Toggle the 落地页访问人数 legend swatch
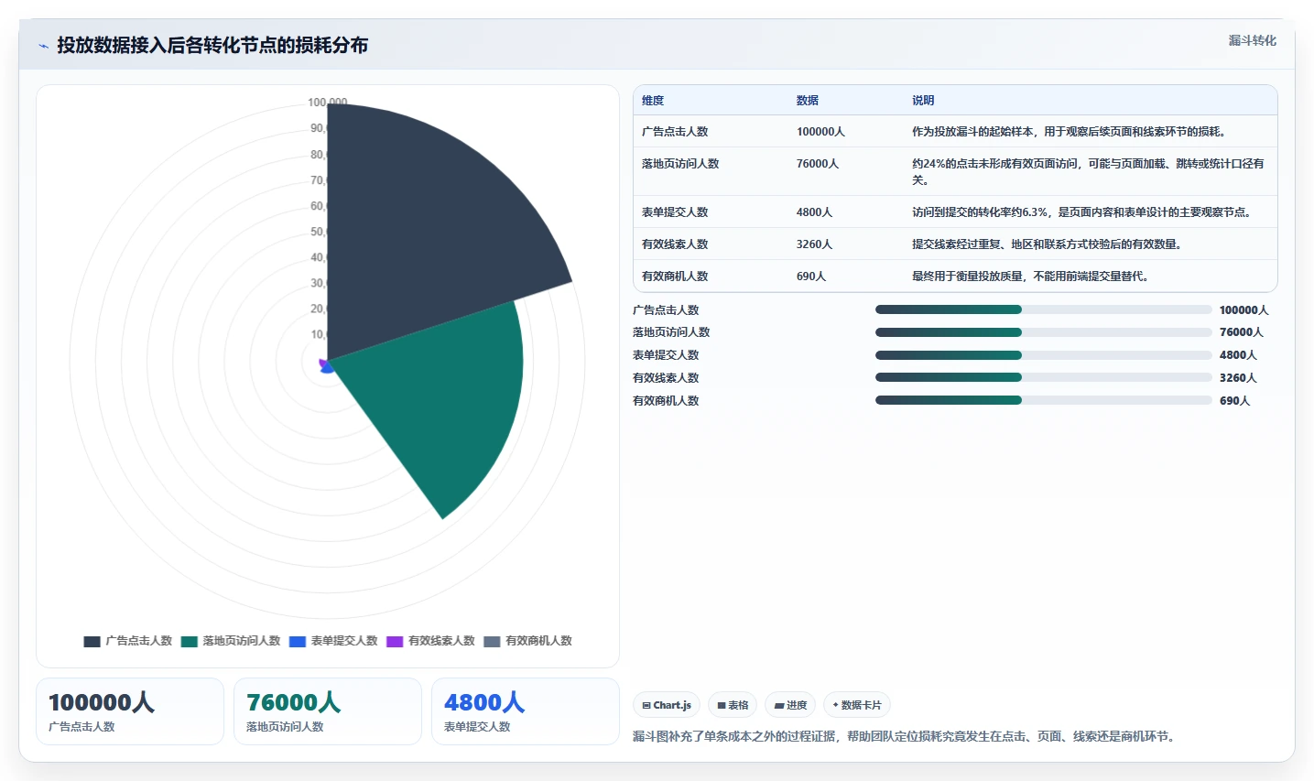 pyautogui.click(x=190, y=641)
